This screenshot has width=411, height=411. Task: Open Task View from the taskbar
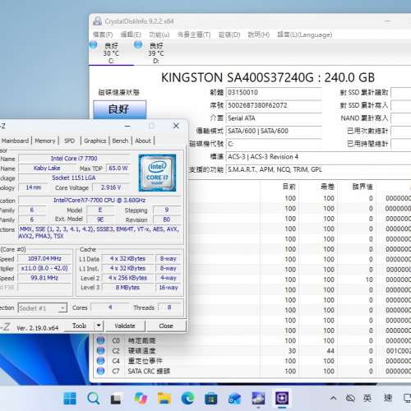tap(116, 398)
